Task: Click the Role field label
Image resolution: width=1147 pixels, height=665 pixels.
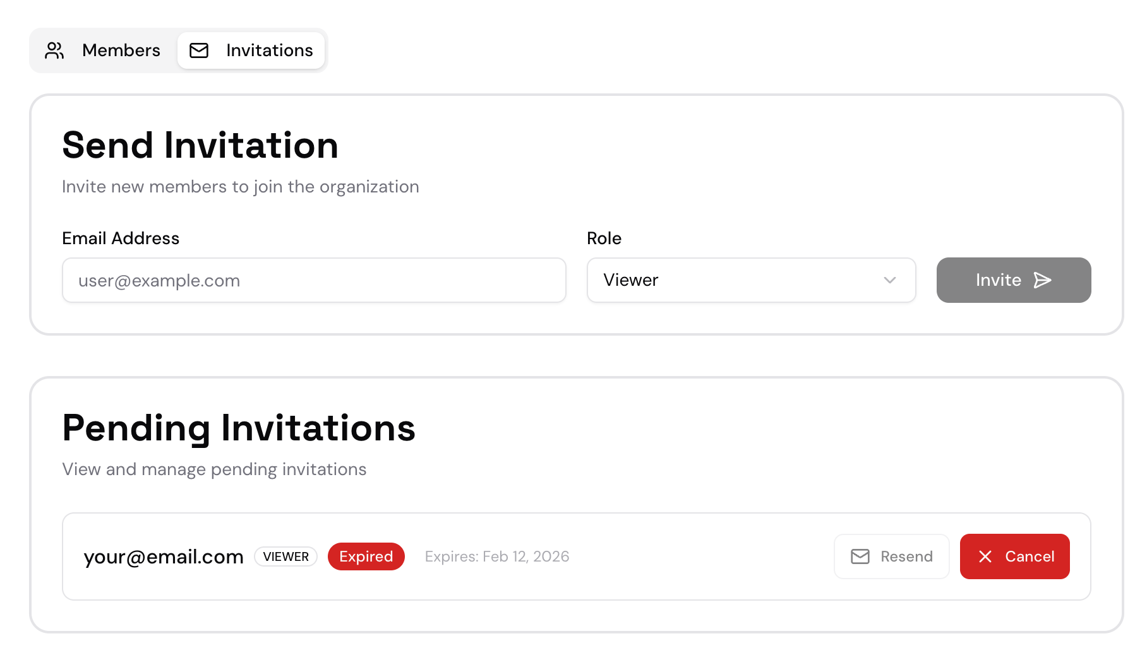Action: [604, 238]
